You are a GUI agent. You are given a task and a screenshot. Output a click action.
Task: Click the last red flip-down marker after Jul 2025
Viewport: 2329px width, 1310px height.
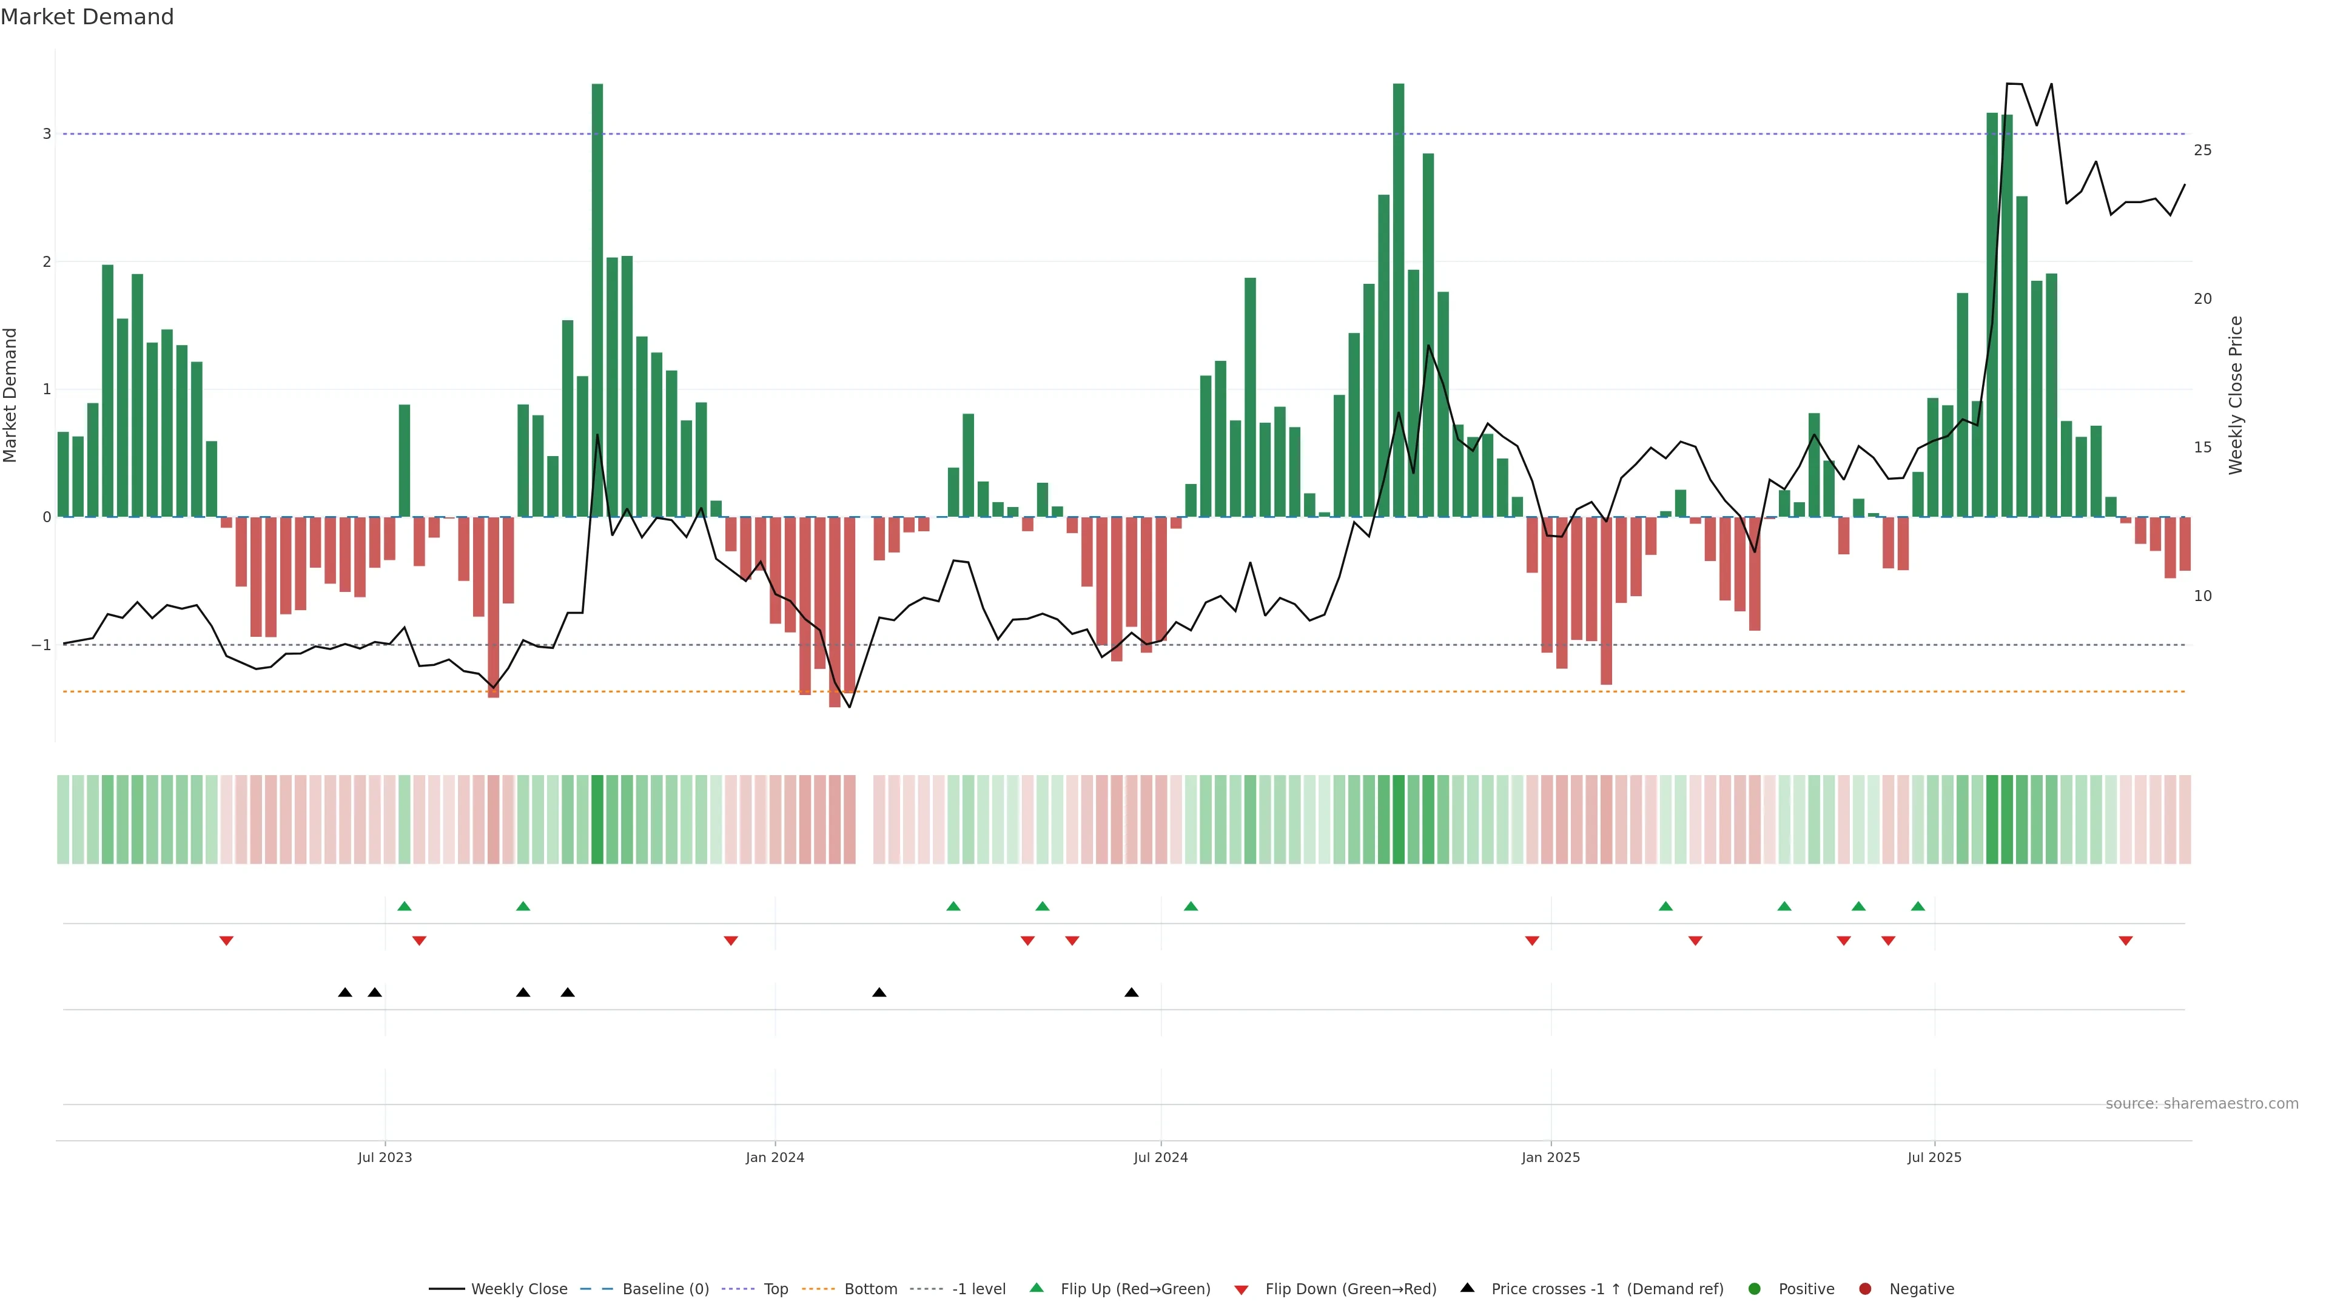tap(2126, 941)
